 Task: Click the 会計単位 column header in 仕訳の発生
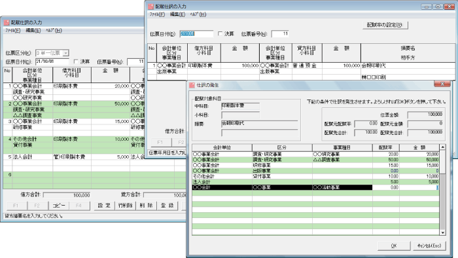pos(222,147)
